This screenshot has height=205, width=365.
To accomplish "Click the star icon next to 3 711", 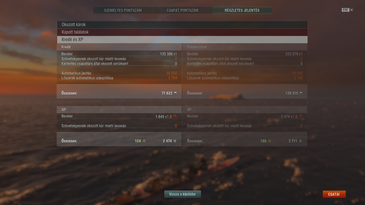I will click(300, 141).
